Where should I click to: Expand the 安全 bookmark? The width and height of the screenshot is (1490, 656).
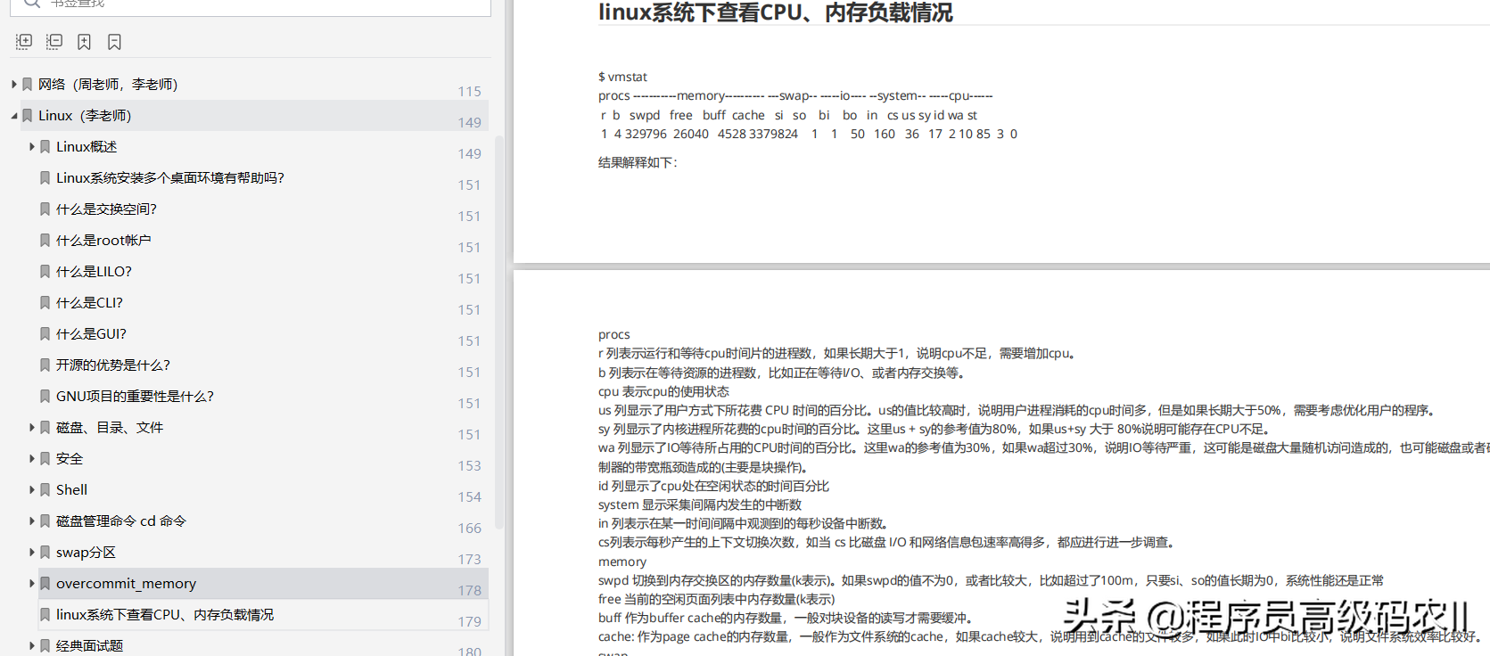click(x=31, y=458)
